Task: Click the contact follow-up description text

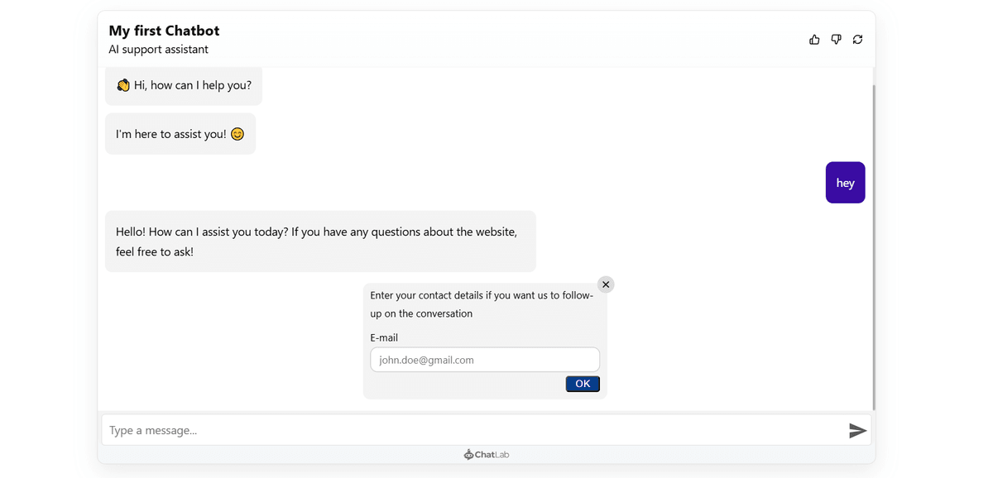Action: tap(480, 304)
